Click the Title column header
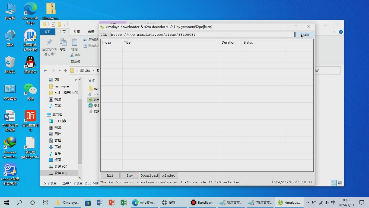 pyautogui.click(x=171, y=43)
